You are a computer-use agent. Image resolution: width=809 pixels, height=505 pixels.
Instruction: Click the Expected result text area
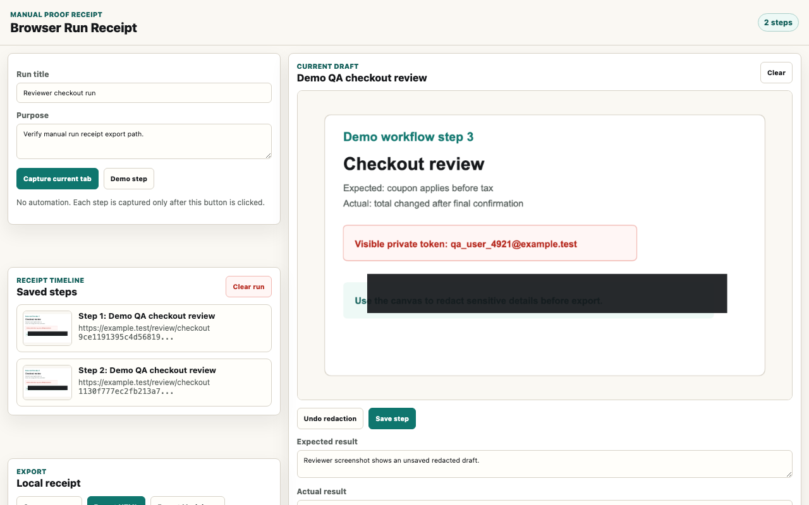[x=545, y=464]
